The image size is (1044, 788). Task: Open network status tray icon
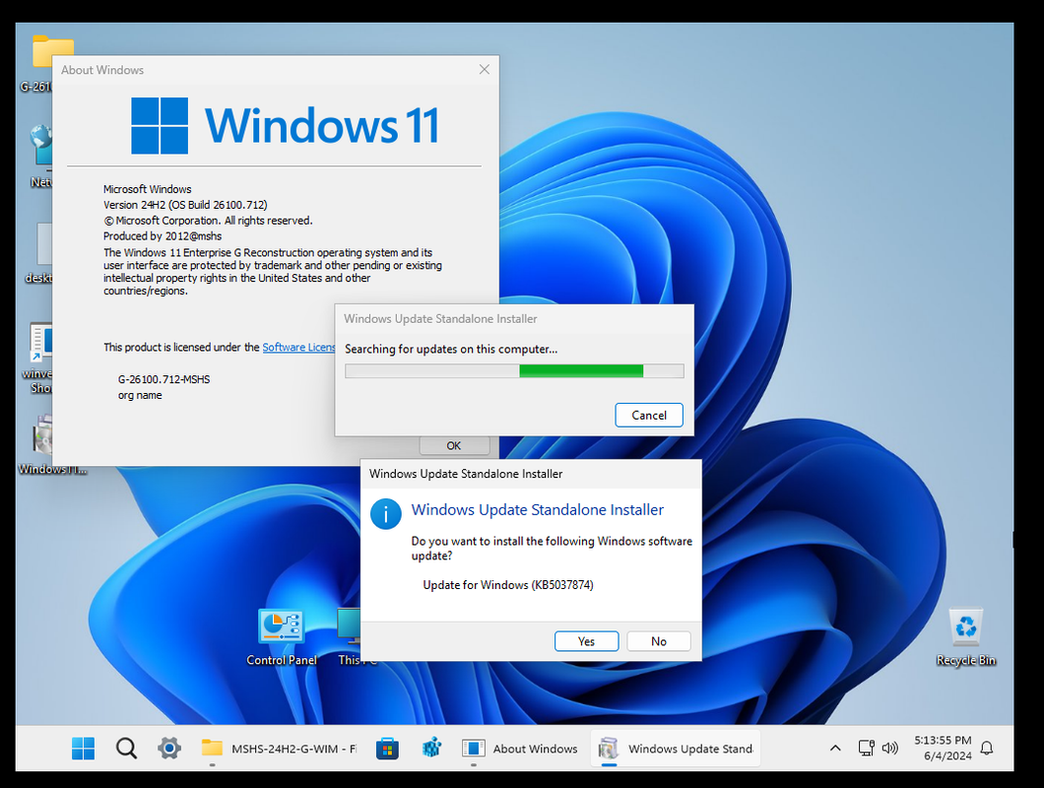click(x=866, y=748)
